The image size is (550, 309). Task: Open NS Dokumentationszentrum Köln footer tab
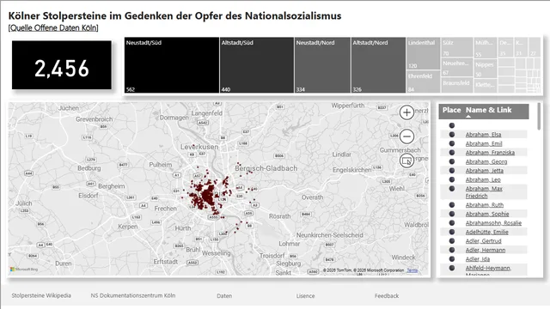click(133, 295)
